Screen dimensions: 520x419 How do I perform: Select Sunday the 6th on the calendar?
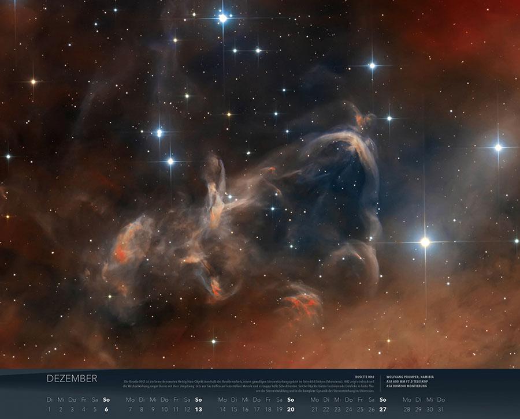coord(106,409)
